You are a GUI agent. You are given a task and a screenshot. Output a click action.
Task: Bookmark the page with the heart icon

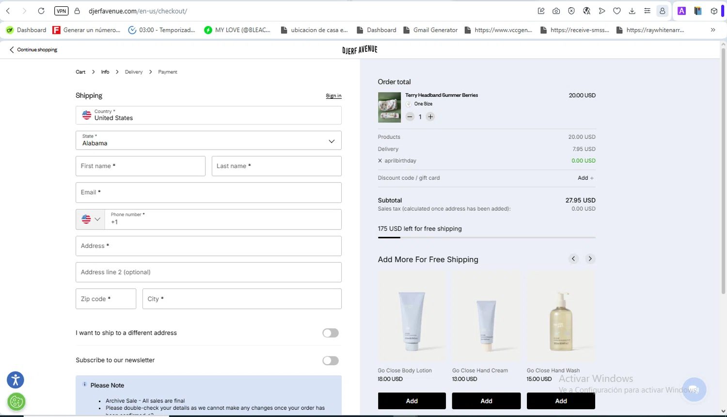(617, 11)
